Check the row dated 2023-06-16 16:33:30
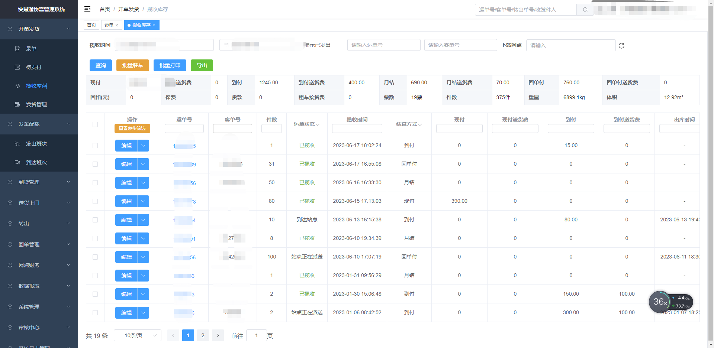The height and width of the screenshot is (348, 714). click(95, 183)
